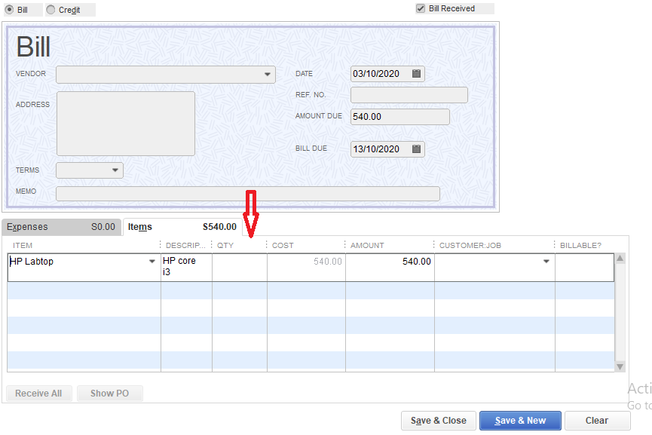The height and width of the screenshot is (435, 652).
Task: Click the Receive All button
Action: click(x=38, y=393)
